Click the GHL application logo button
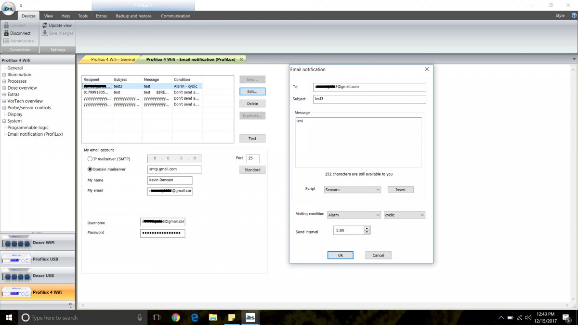The image size is (578, 325). (x=9, y=8)
